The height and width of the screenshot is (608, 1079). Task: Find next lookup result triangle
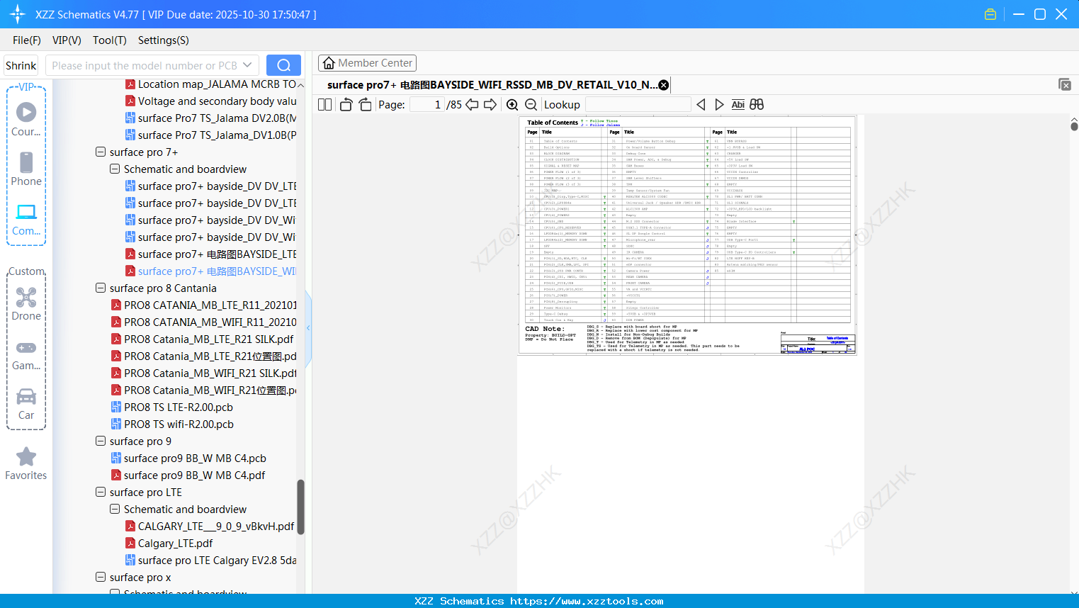719,104
